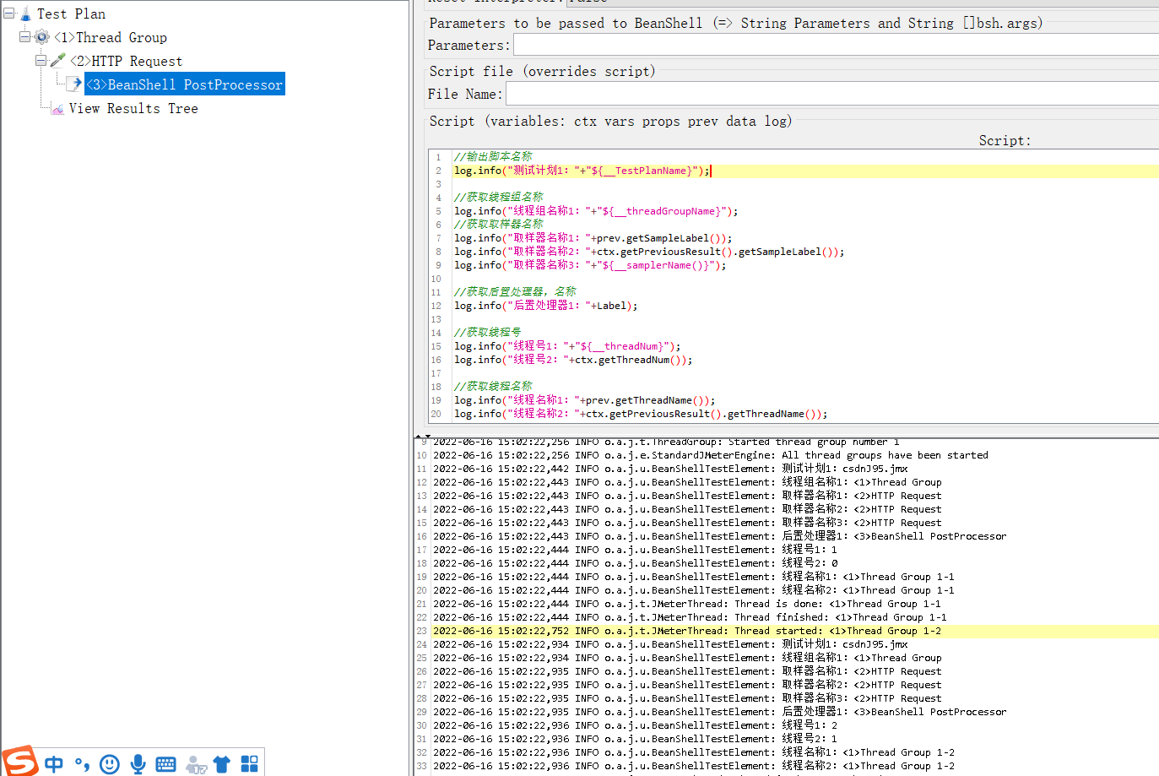Open the soft keyboard icon in Sogou toolbar

point(166,764)
